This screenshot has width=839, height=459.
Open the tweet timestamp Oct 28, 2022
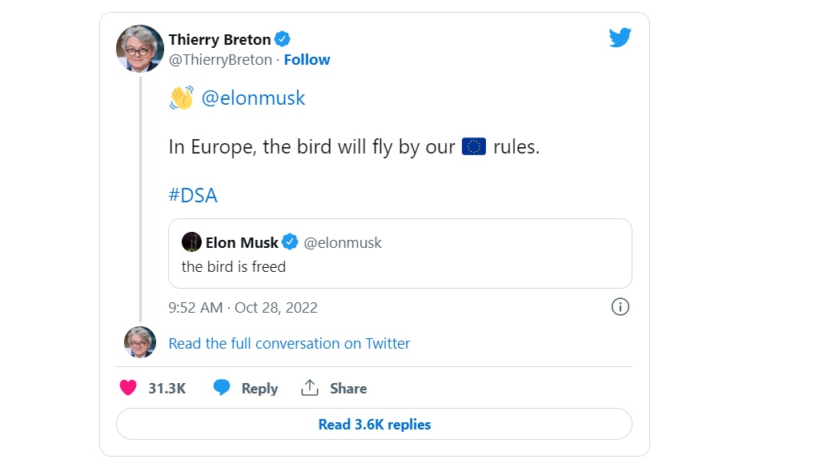[243, 307]
